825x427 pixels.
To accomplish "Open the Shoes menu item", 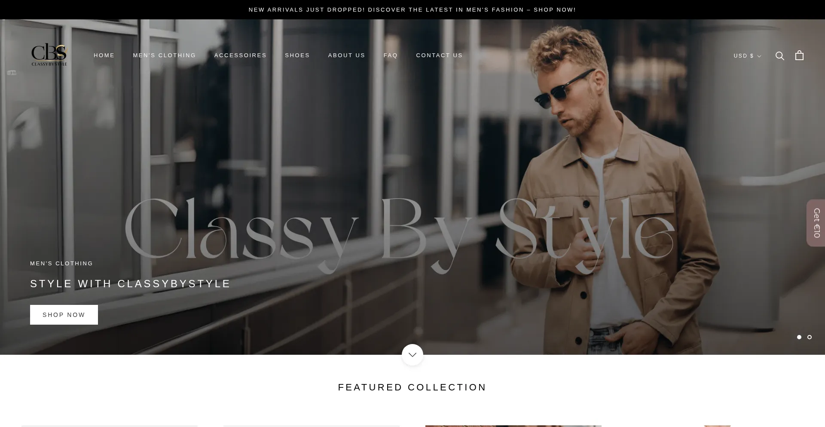I will (297, 55).
